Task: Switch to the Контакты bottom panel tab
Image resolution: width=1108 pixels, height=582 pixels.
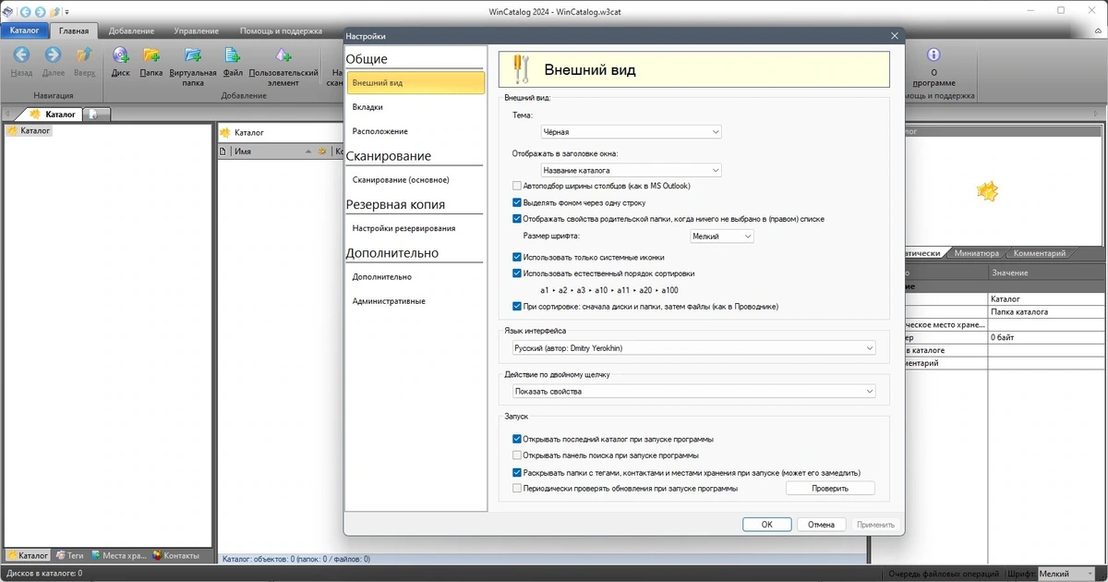Action: point(175,556)
